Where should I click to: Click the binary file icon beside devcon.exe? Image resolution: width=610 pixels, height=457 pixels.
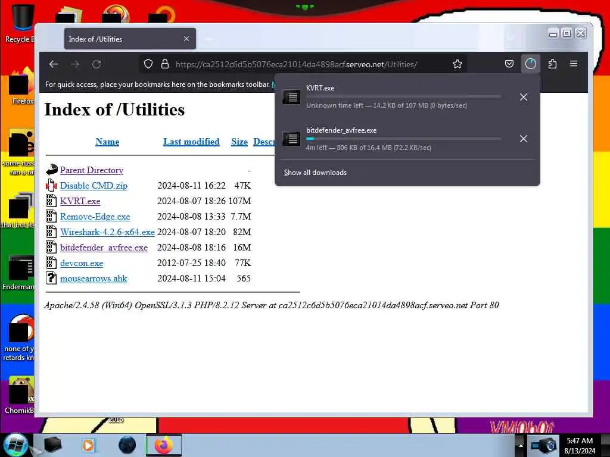tap(51, 262)
